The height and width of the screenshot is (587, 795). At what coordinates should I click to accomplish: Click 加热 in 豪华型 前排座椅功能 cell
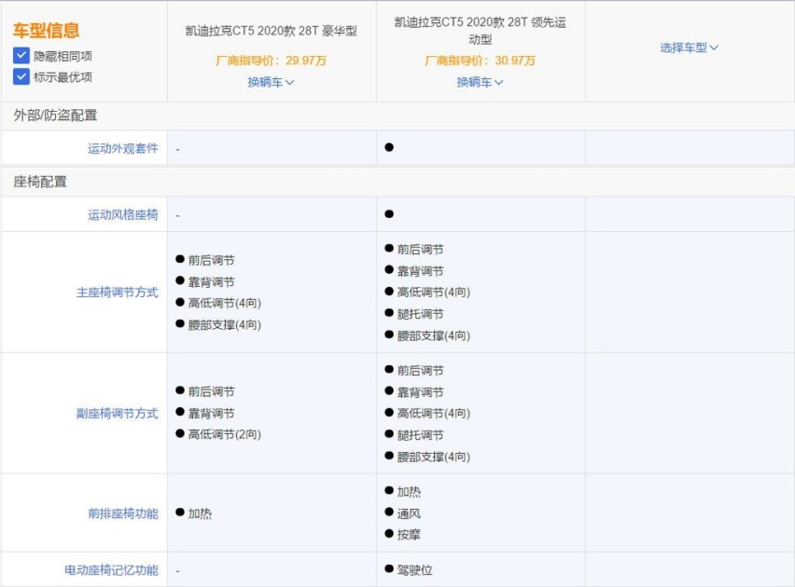(x=200, y=513)
